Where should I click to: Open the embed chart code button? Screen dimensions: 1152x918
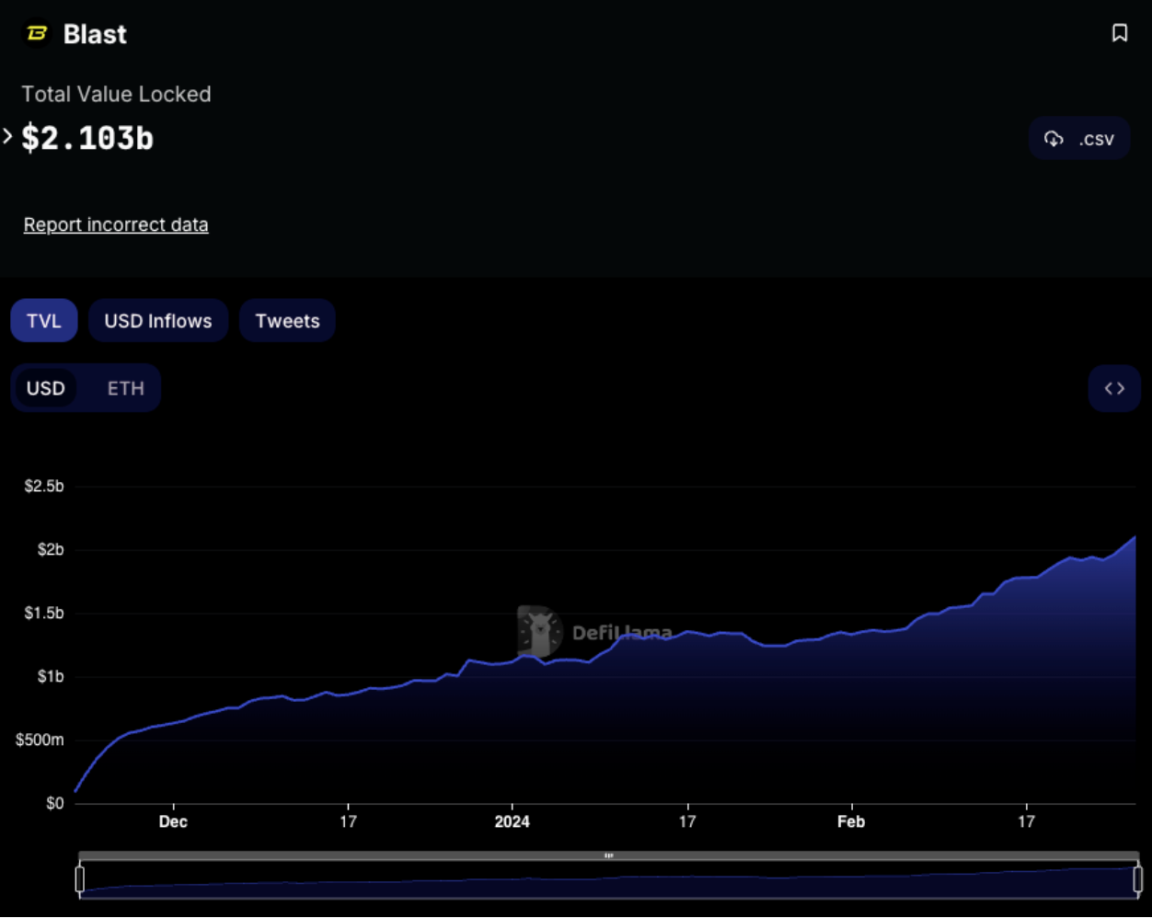tap(1114, 388)
